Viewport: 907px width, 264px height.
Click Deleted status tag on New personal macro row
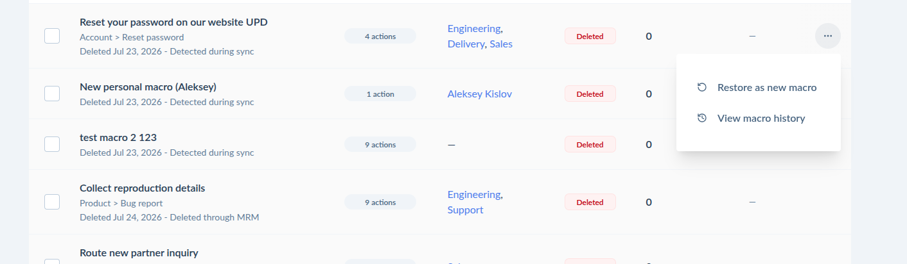(x=590, y=94)
